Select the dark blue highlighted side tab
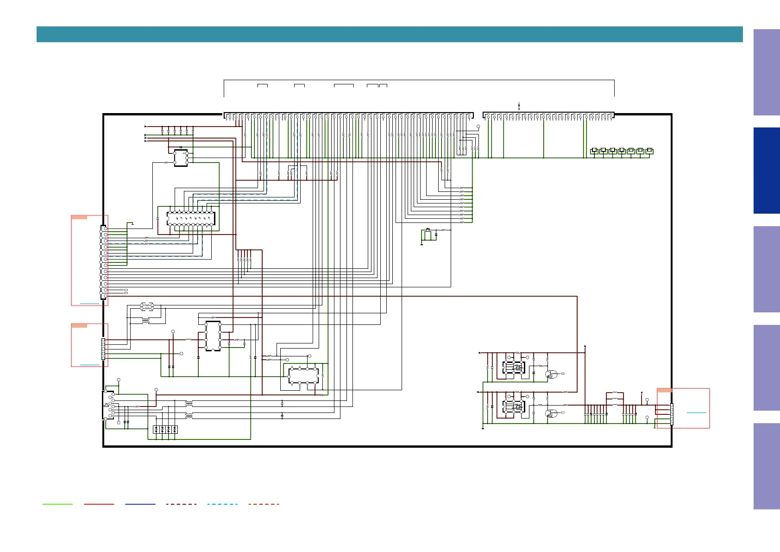Image resolution: width=780 pixels, height=552 pixels. tap(767, 171)
